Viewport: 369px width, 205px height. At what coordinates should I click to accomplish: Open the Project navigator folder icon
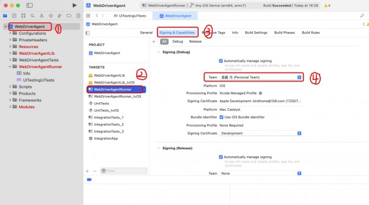click(x=5, y=16)
